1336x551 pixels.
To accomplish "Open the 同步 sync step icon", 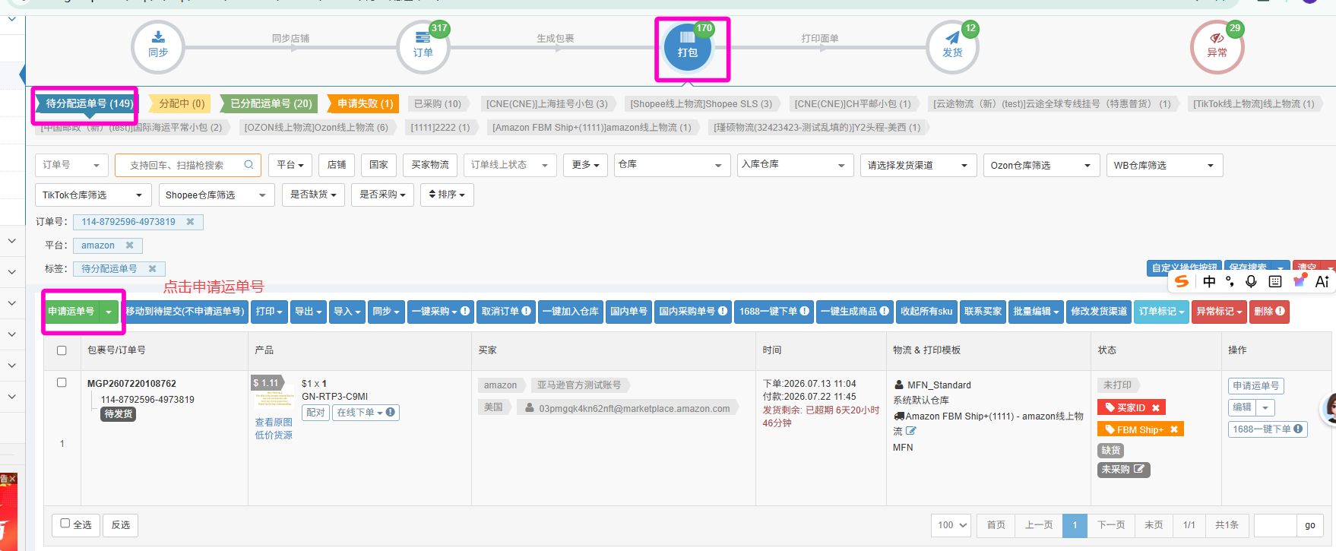I will coord(158,47).
